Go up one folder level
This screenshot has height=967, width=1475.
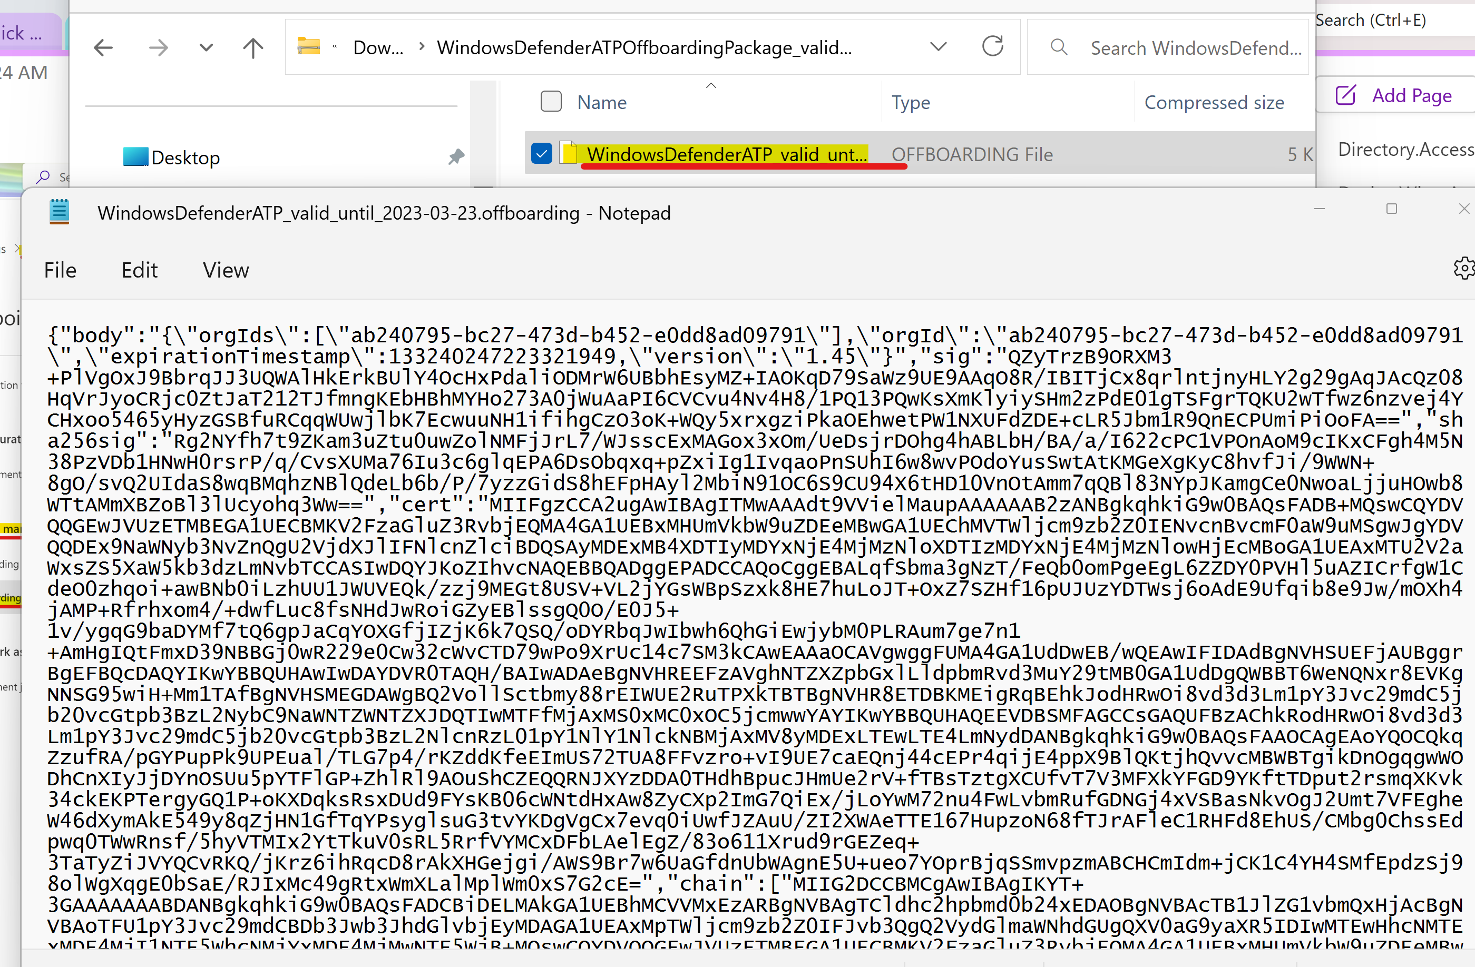point(253,47)
